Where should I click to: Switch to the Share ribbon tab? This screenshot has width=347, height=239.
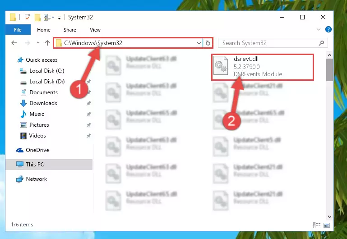click(69, 30)
